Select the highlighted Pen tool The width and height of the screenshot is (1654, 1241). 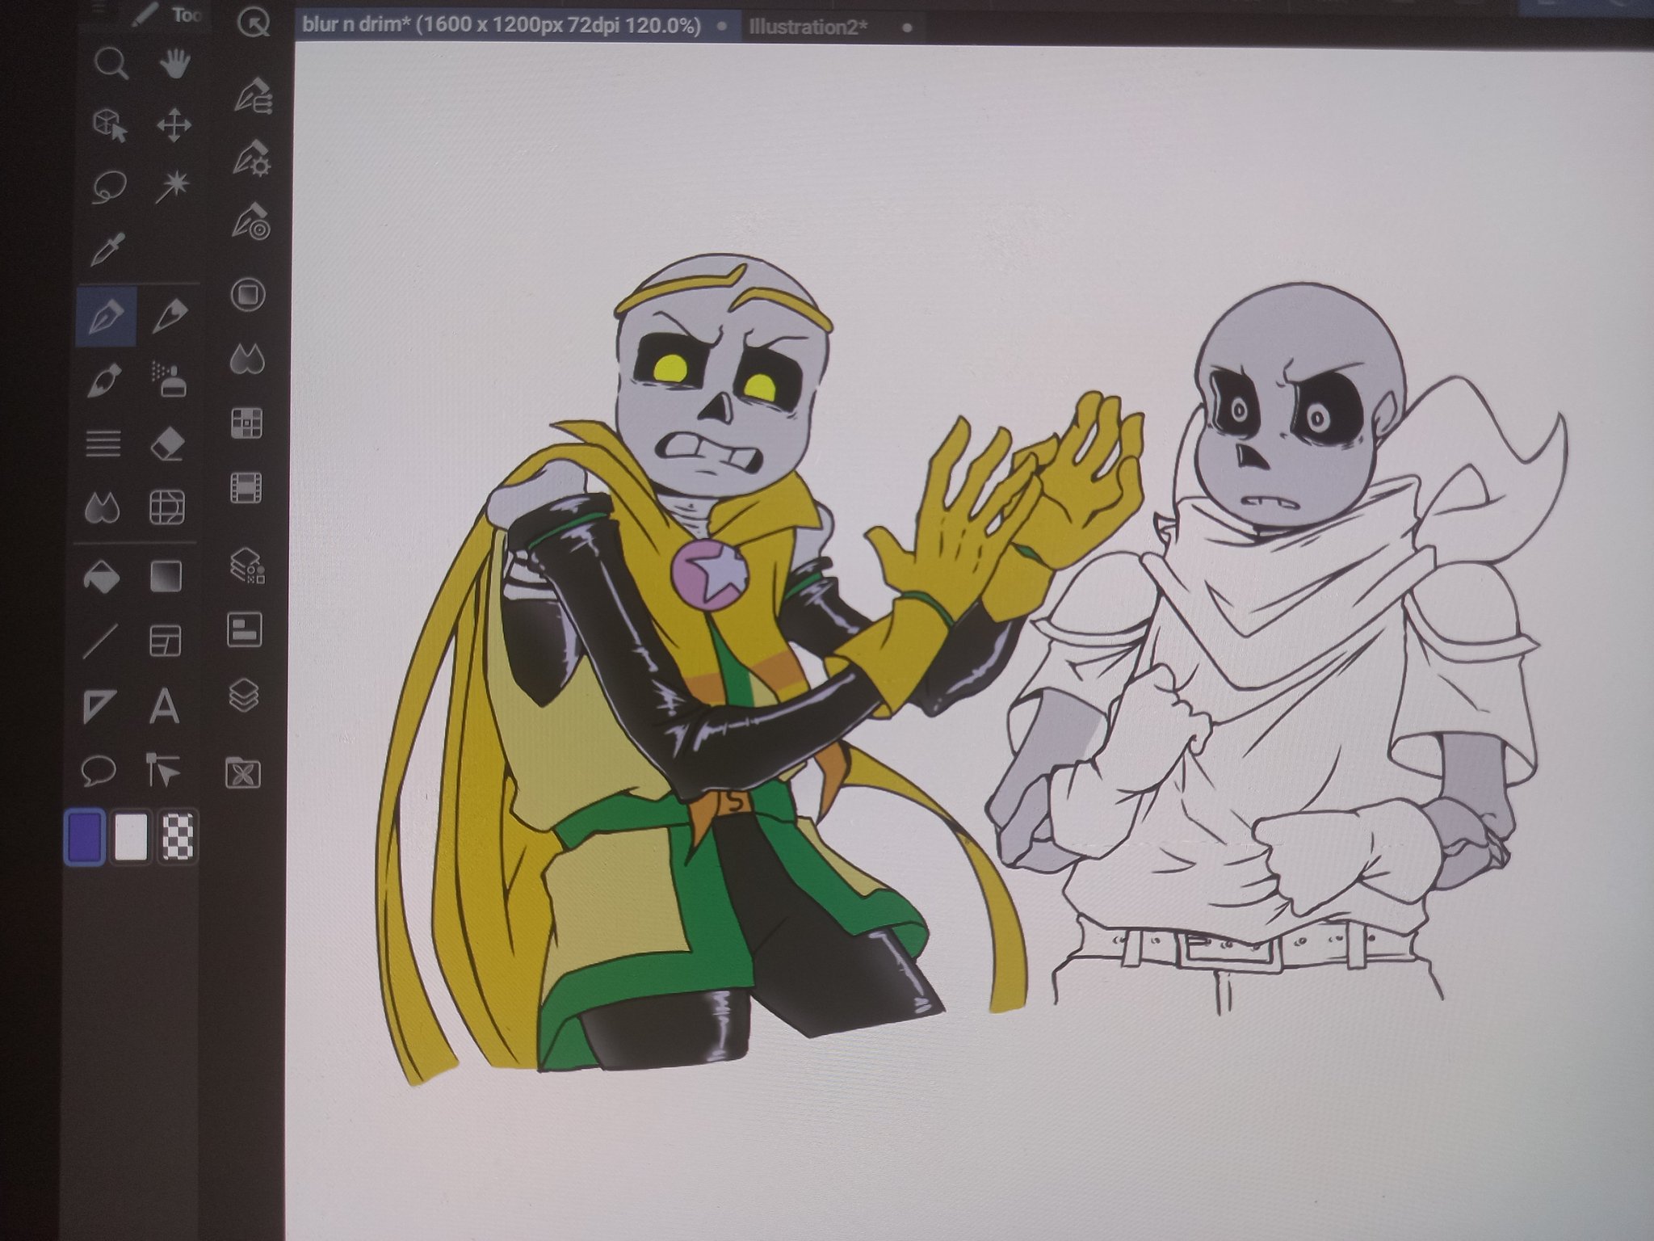pyautogui.click(x=106, y=315)
